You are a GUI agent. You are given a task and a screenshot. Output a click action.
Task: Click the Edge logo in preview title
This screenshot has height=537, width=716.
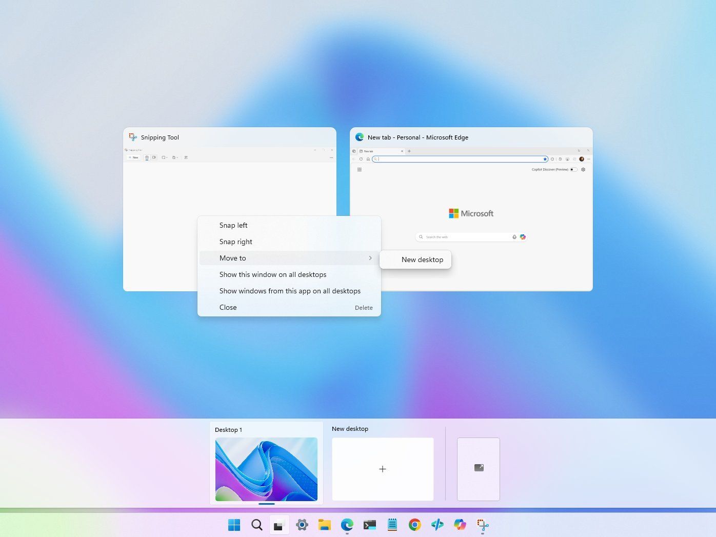[360, 137]
